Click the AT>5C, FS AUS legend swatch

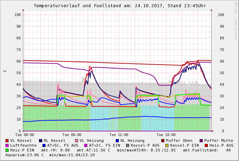tap(43, 145)
